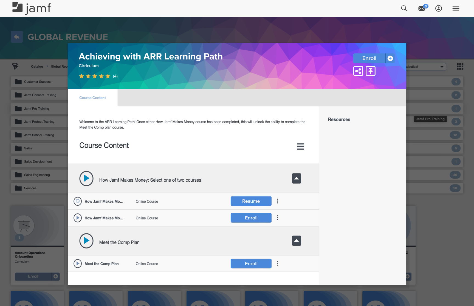Click the Achieving with ARR Learning Path title
The height and width of the screenshot is (306, 474).
(x=151, y=56)
